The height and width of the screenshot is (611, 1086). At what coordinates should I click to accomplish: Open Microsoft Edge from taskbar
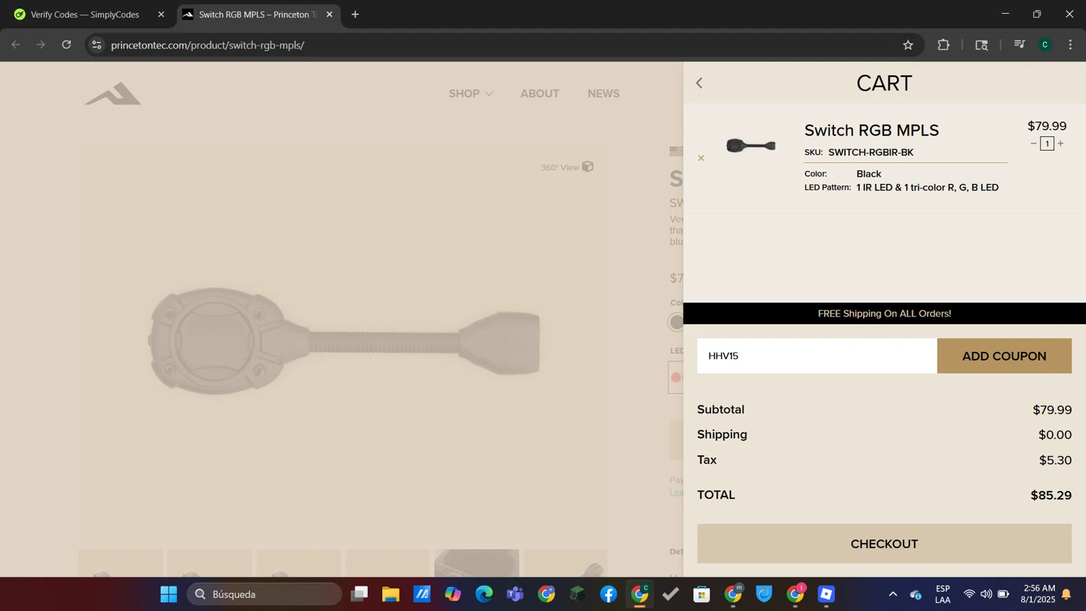[x=484, y=594]
